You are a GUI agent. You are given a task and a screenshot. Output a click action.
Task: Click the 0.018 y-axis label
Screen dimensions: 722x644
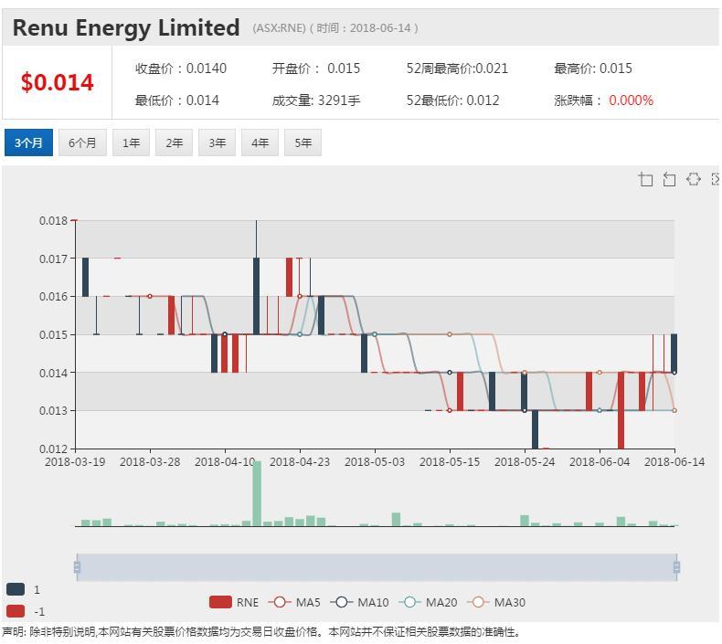(54, 220)
